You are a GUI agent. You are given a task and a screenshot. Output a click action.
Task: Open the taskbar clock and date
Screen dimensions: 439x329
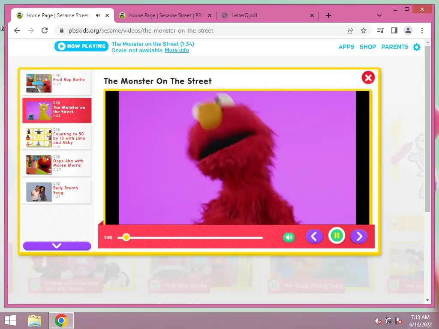420,321
